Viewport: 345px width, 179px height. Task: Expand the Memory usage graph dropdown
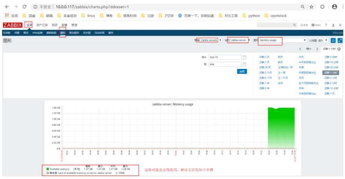tap(283, 40)
